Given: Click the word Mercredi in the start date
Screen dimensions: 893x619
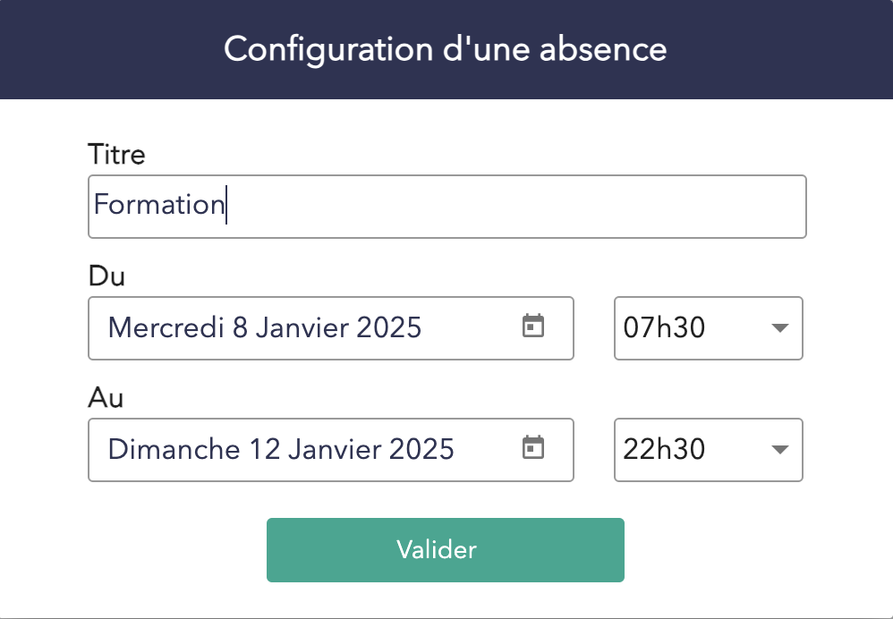Looking at the screenshot, I should (x=166, y=327).
